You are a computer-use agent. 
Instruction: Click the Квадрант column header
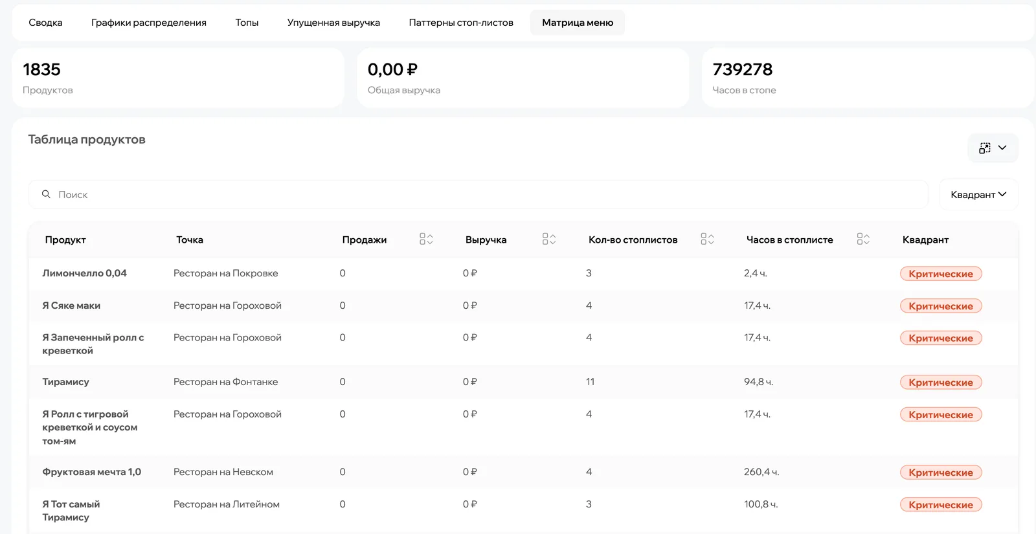925,239
